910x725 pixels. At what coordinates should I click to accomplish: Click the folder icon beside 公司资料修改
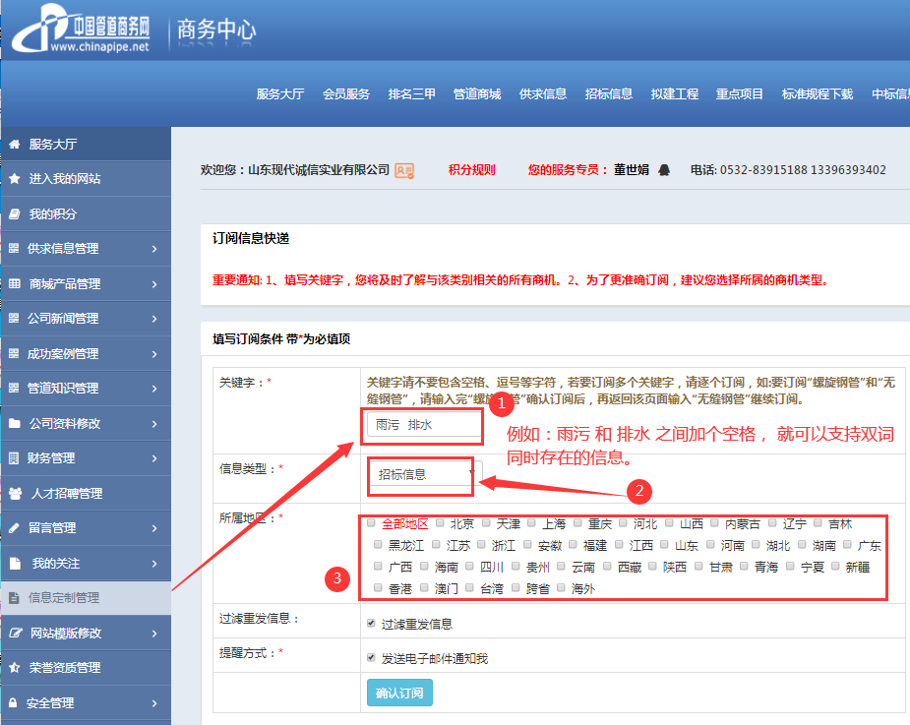pos(14,423)
